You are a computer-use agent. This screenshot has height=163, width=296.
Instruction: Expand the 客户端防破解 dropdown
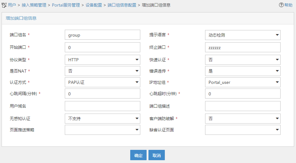click(x=243, y=119)
